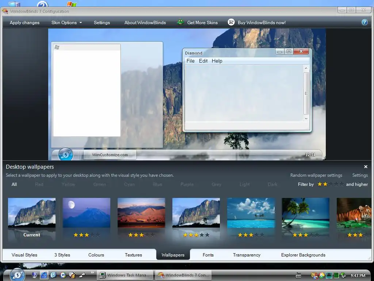Screen dimensions: 374x281
Task: Expand quick launch overflow chevron
Action: click(x=92, y=273)
